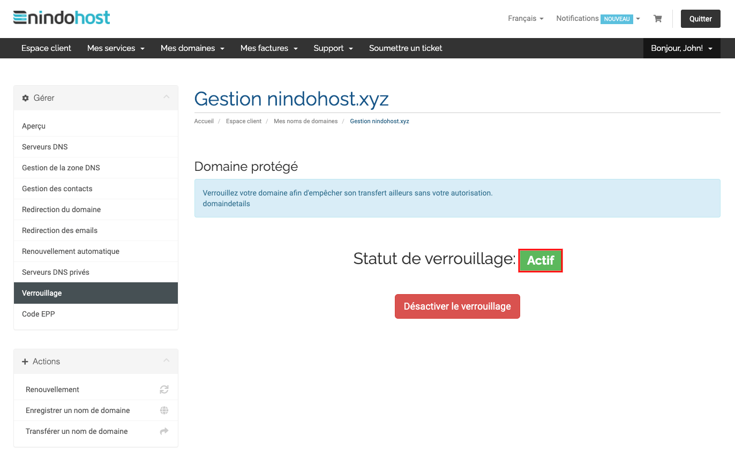Click the nindohost logo
The width and height of the screenshot is (735, 458).
click(62, 18)
